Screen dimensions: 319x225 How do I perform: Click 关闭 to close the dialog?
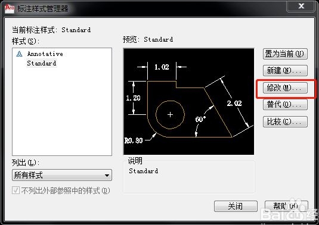coord(236,207)
